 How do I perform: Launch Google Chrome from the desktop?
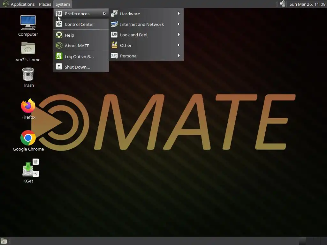[x=28, y=138]
